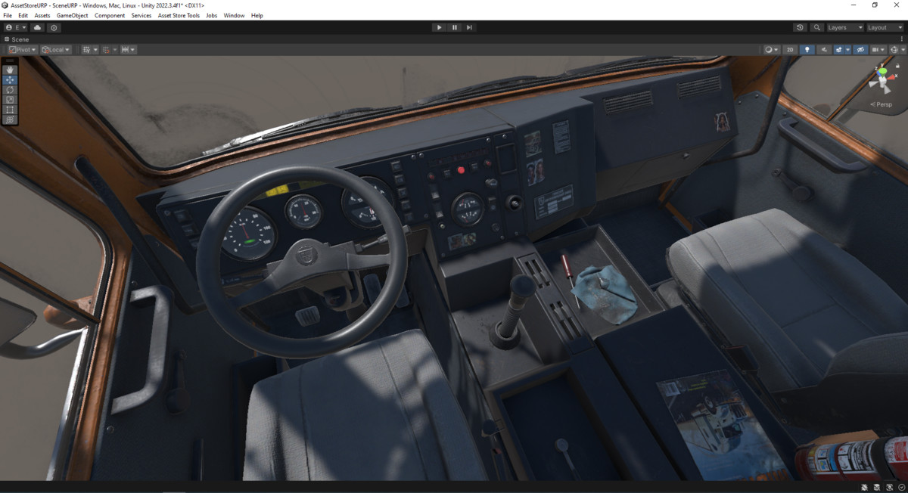The width and height of the screenshot is (908, 493).
Task: Open the GameObject menu
Action: (x=72, y=15)
